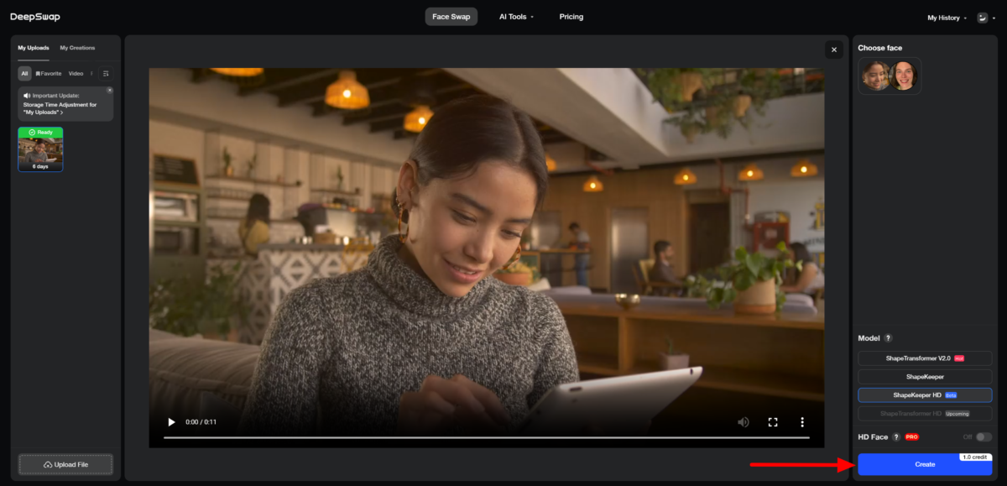Open the My History dropdown
This screenshot has height=486, width=1007.
click(943, 16)
